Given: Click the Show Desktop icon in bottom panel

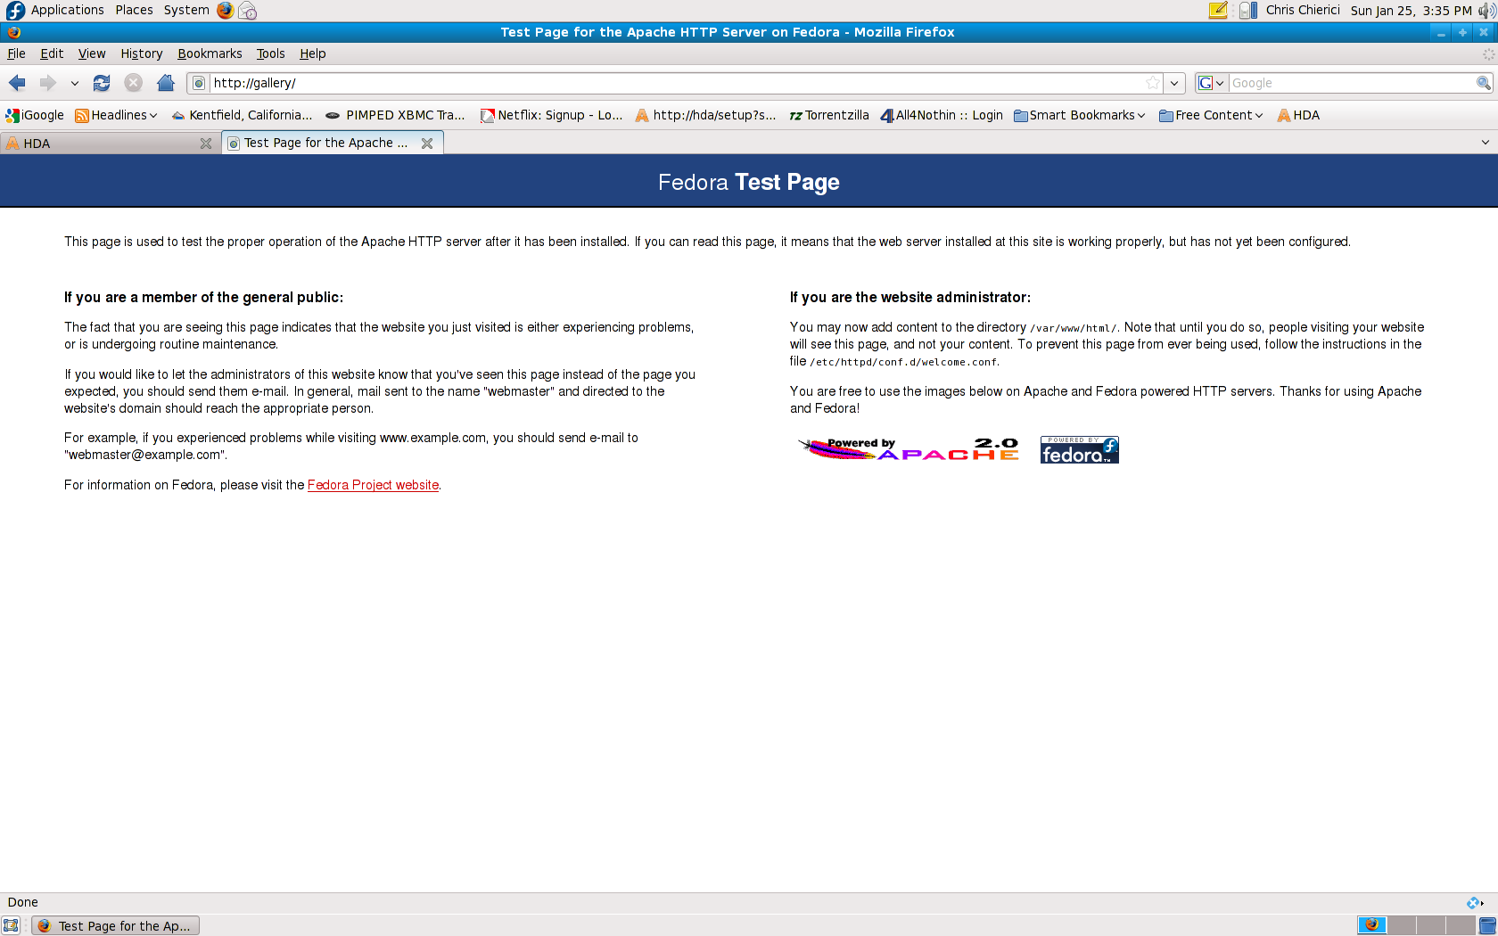Looking at the screenshot, I should 11,925.
